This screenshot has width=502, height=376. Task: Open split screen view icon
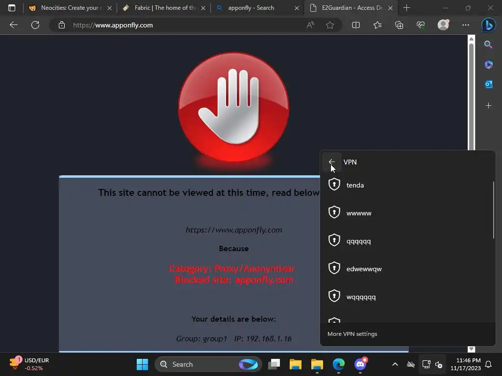point(356,25)
